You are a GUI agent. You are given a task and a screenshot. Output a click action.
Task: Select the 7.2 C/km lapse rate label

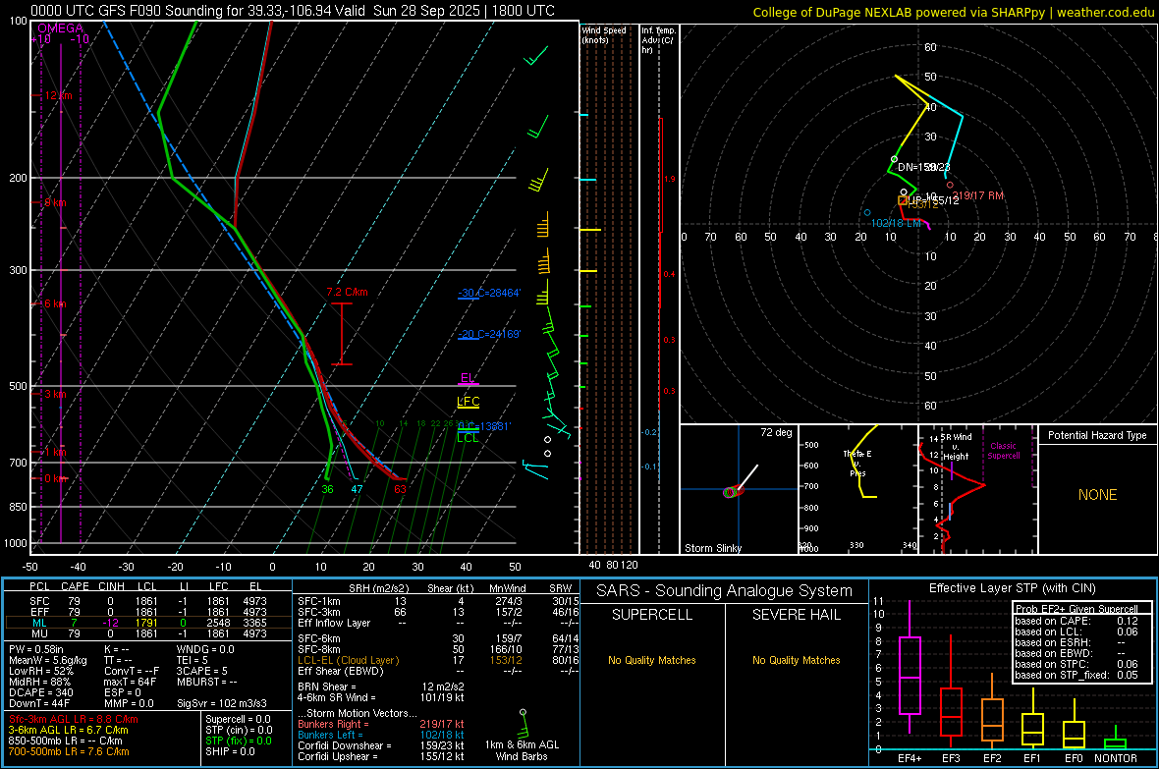347,292
